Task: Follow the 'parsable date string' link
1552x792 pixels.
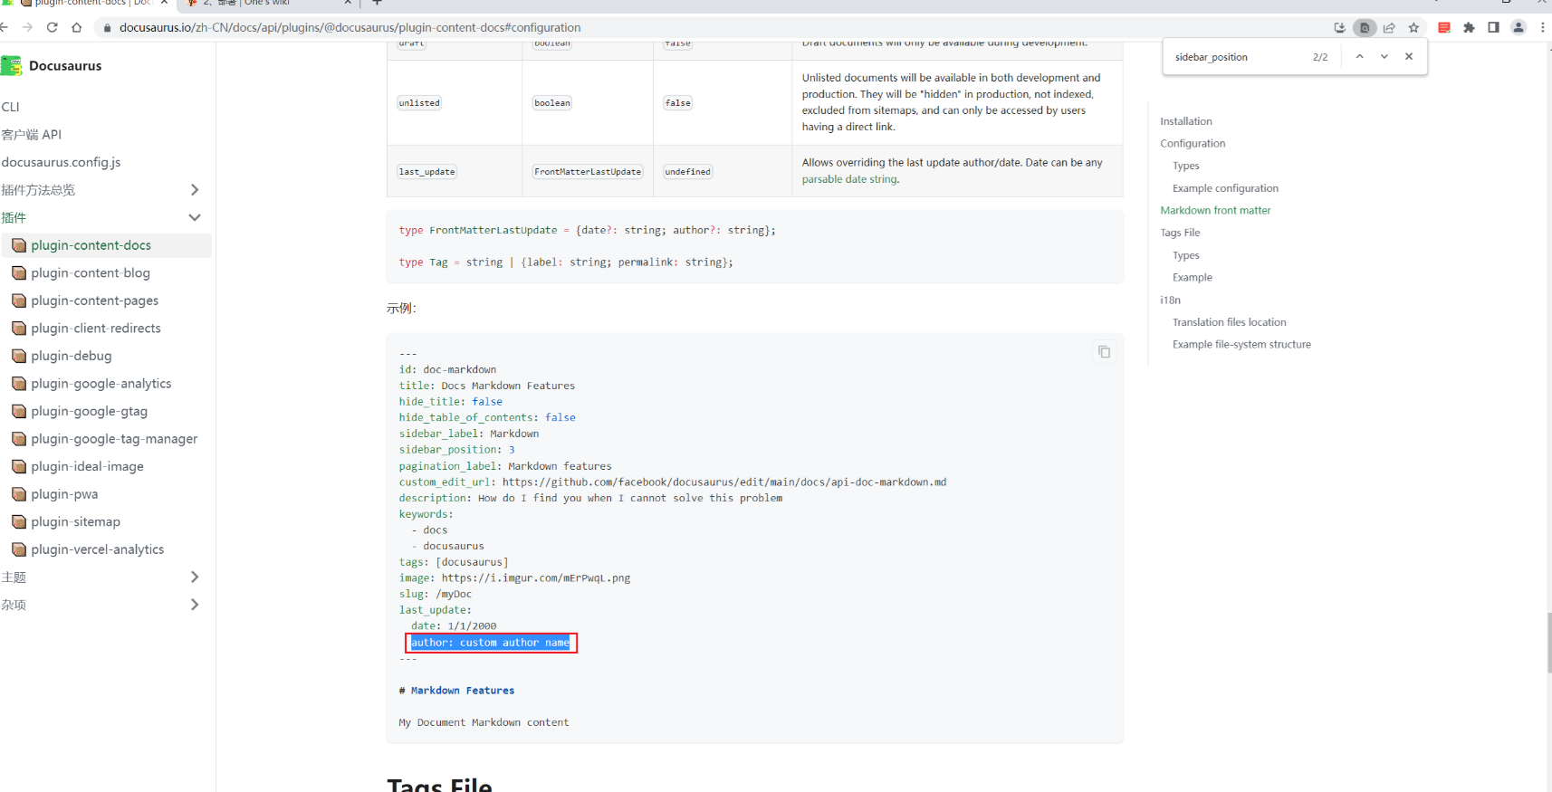Action: tap(849, 179)
